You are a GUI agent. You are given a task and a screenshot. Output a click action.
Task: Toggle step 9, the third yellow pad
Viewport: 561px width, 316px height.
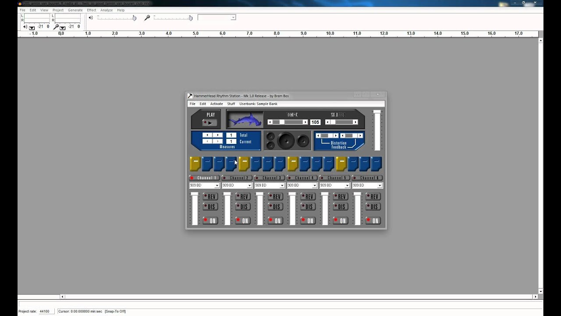(293, 164)
